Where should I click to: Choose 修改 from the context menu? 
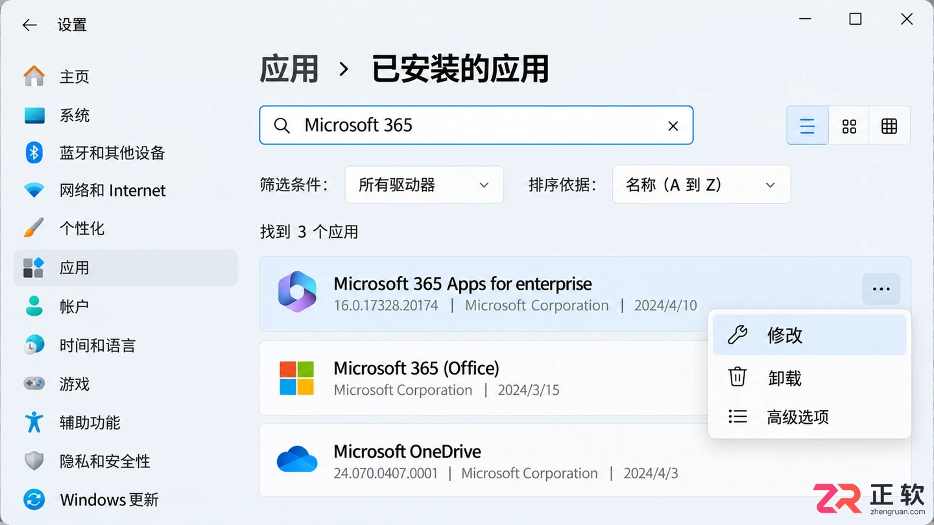(809, 335)
